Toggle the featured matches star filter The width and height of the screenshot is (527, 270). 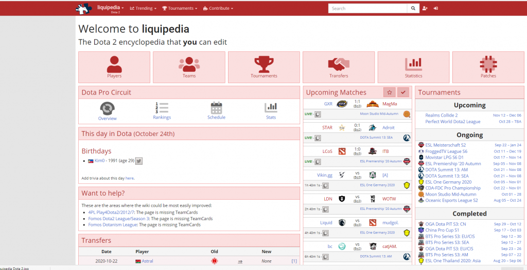(x=390, y=92)
